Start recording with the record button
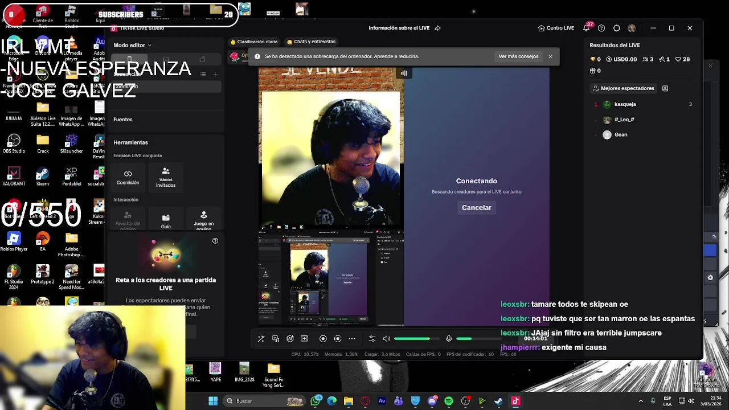 click(x=323, y=339)
